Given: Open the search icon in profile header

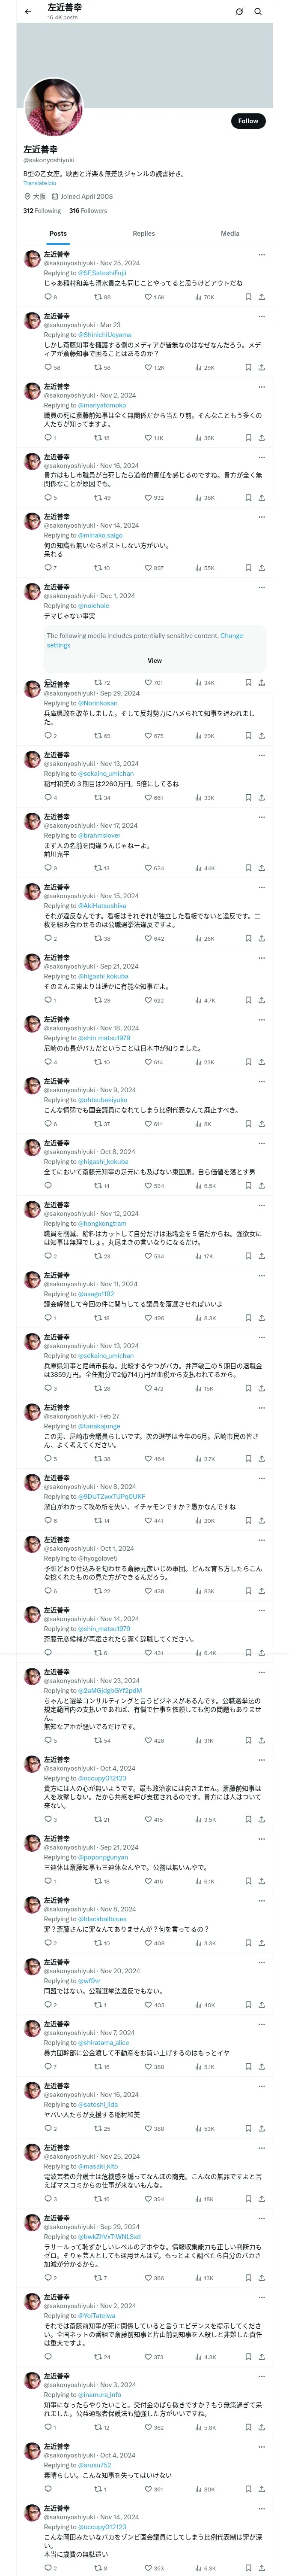Looking at the screenshot, I should [258, 12].
